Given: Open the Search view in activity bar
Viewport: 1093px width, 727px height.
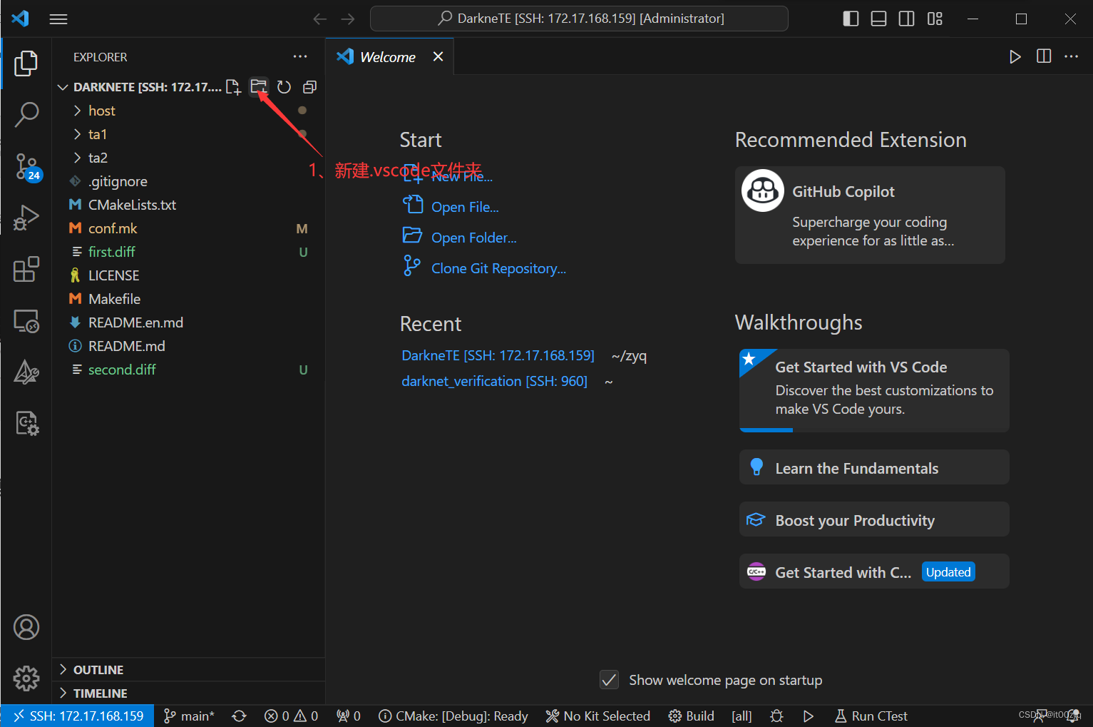Looking at the screenshot, I should (x=26, y=114).
